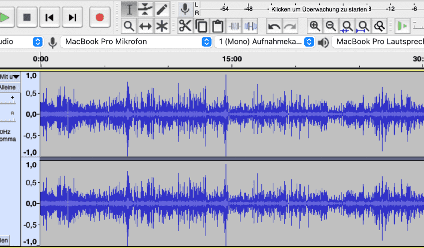
Task: Redo the last undone action
Action: pos(290,26)
